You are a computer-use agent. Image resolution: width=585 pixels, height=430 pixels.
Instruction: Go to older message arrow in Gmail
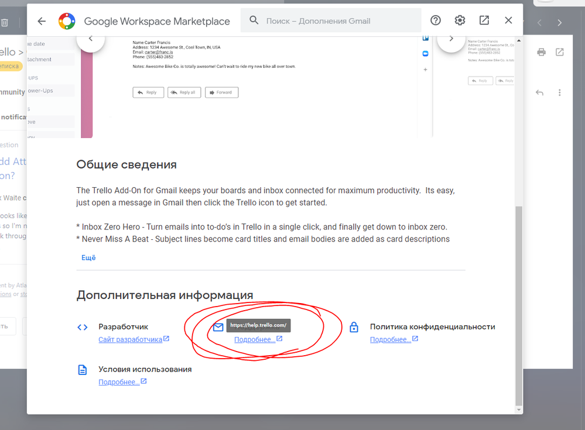tap(559, 23)
